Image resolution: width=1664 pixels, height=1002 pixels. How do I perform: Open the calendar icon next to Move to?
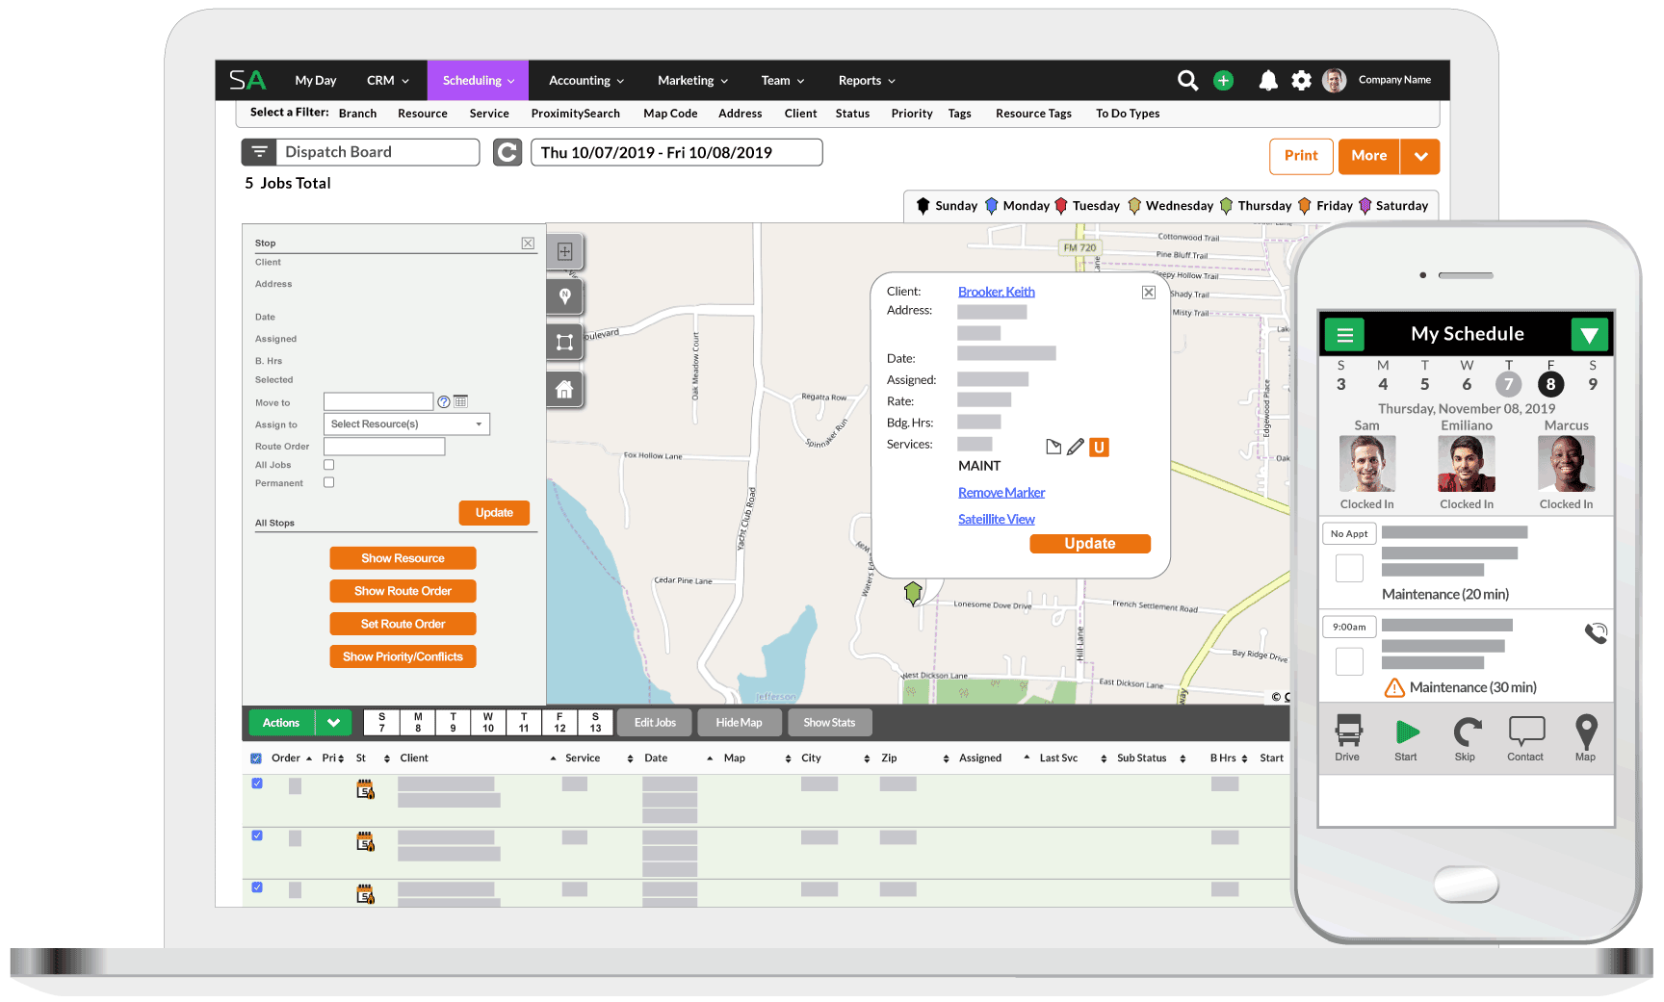[461, 401]
